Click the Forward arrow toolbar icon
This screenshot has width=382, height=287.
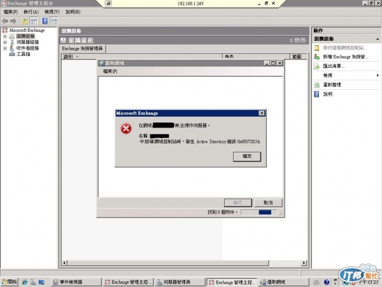pyautogui.click(x=13, y=21)
